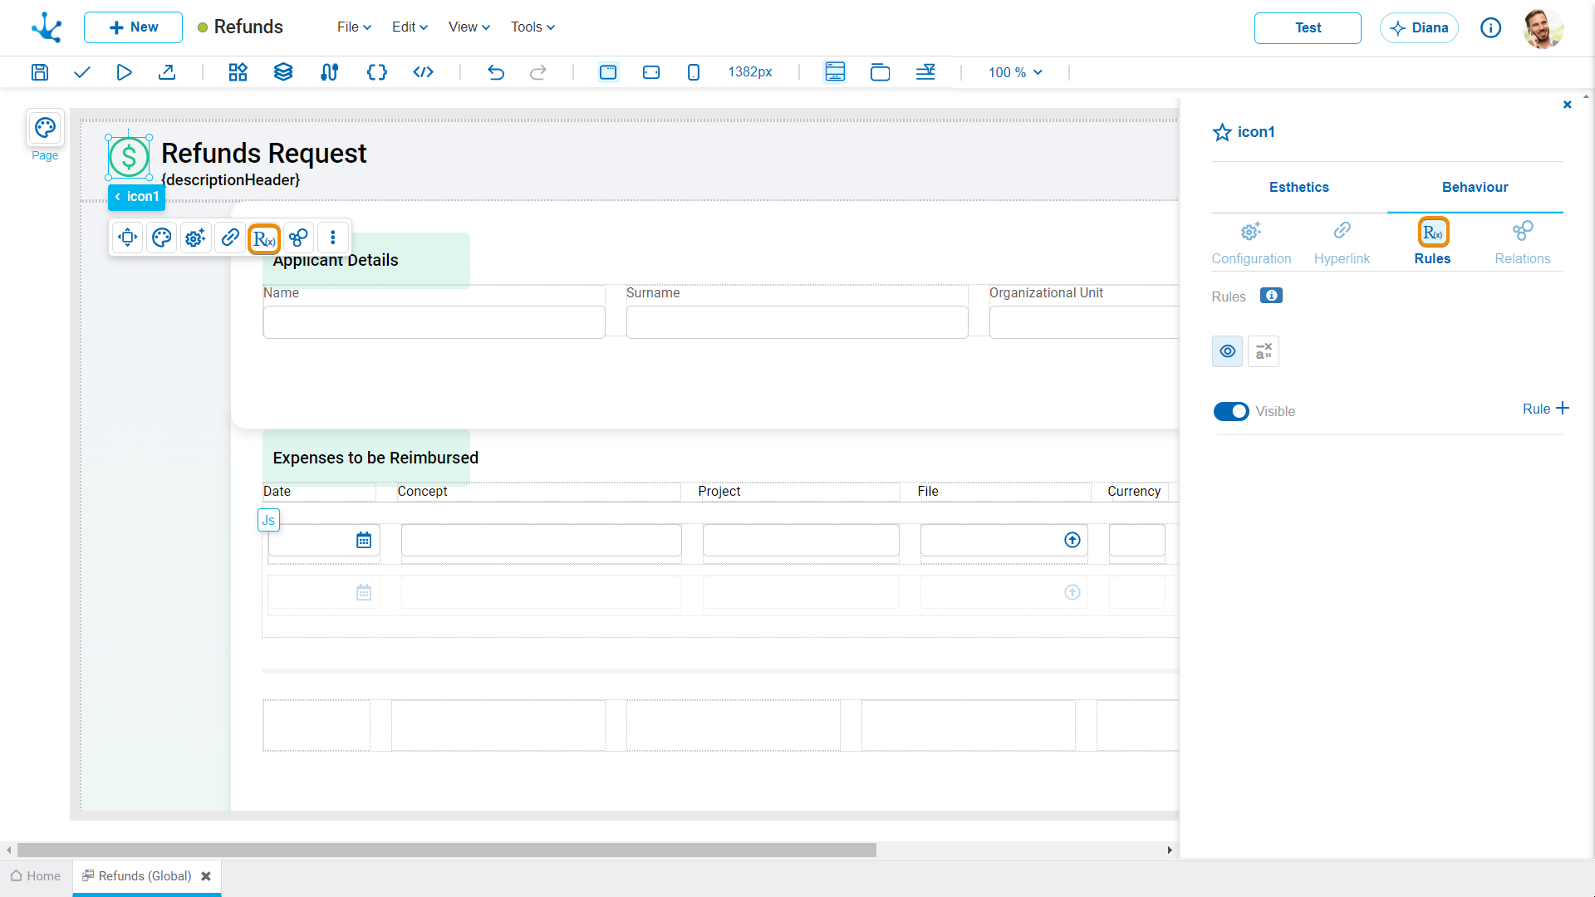1595x897 pixels.
Task: Click the Save icon in toolbar
Action: click(40, 72)
